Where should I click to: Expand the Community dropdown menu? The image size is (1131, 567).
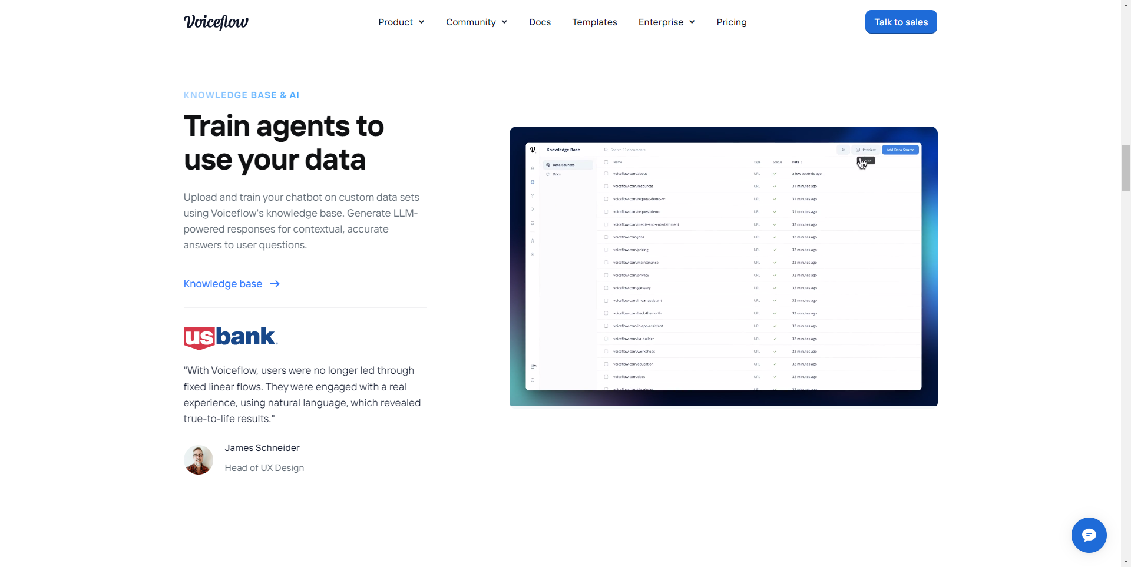coord(477,22)
